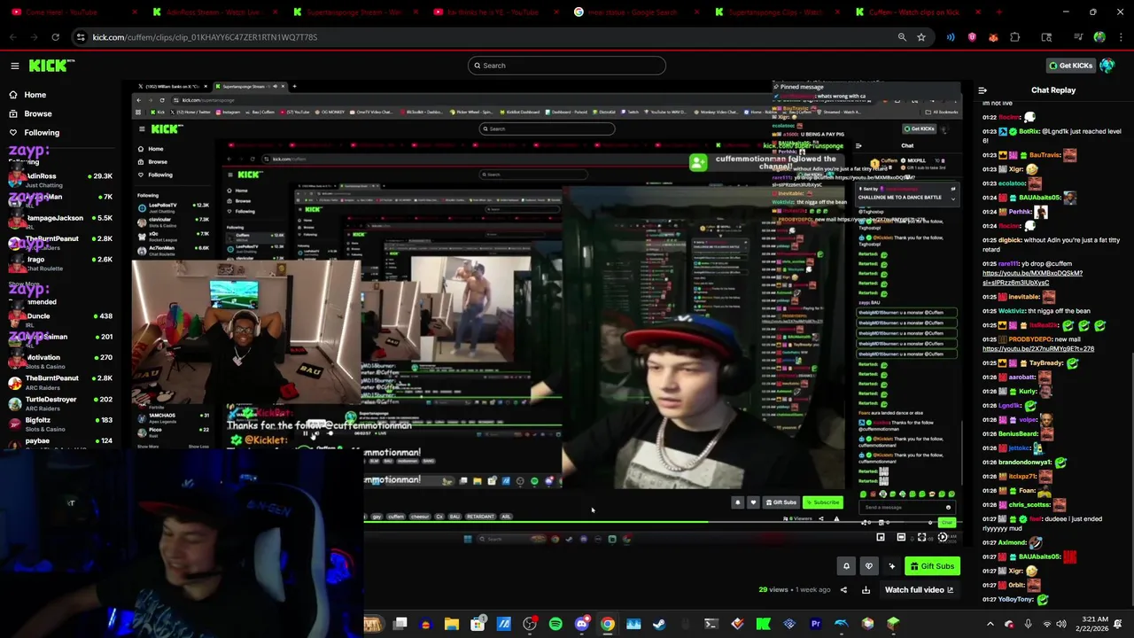Switch to the Come Here YouTube tab

(71, 12)
